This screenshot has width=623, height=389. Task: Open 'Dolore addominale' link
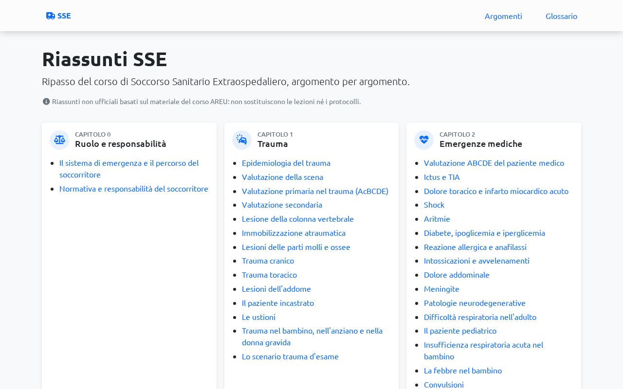[457, 275]
